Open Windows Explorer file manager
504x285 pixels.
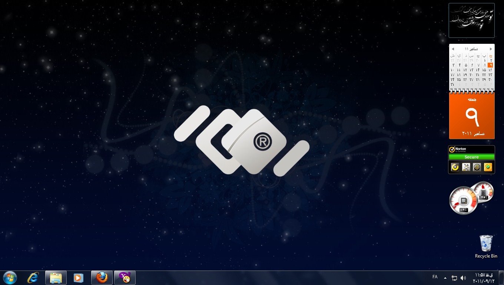[56, 278]
